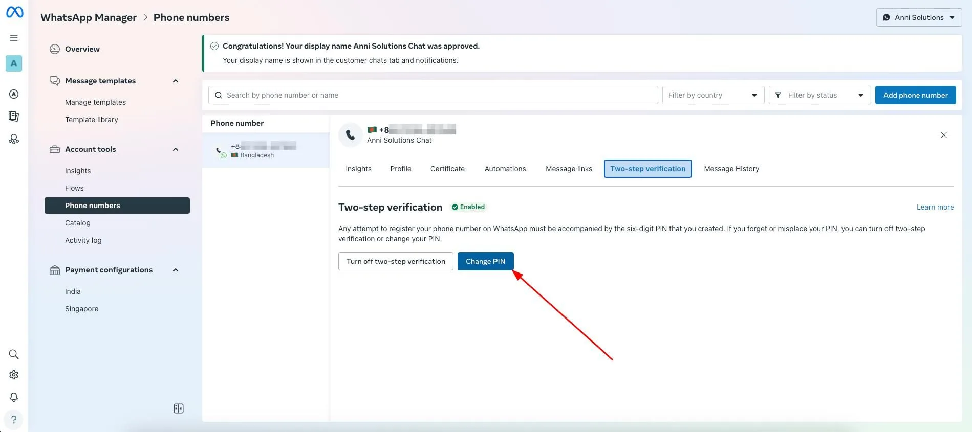Open Template library
The width and height of the screenshot is (972, 432).
pyautogui.click(x=91, y=120)
